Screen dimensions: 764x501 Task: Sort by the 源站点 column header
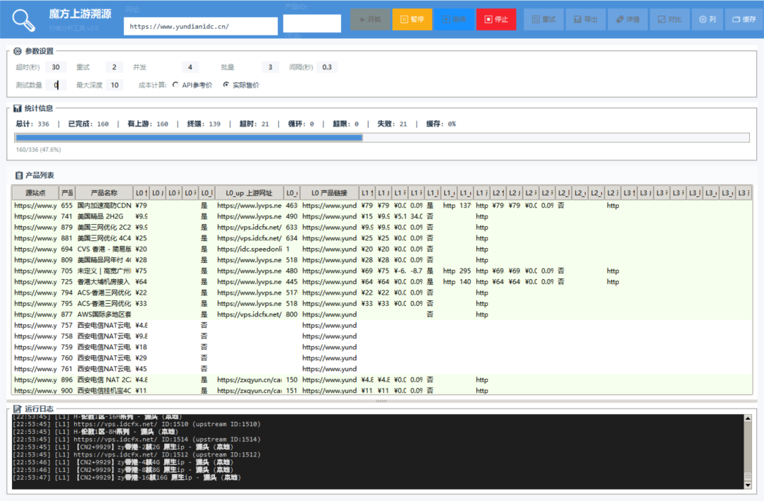coord(35,192)
